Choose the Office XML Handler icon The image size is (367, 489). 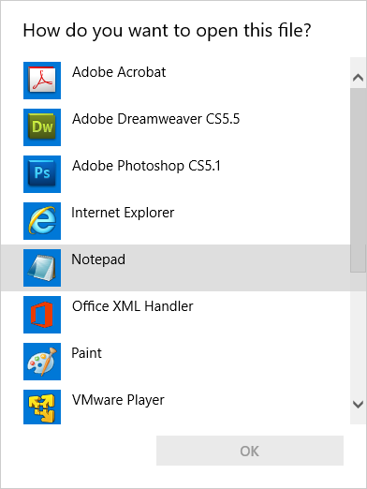(42, 315)
